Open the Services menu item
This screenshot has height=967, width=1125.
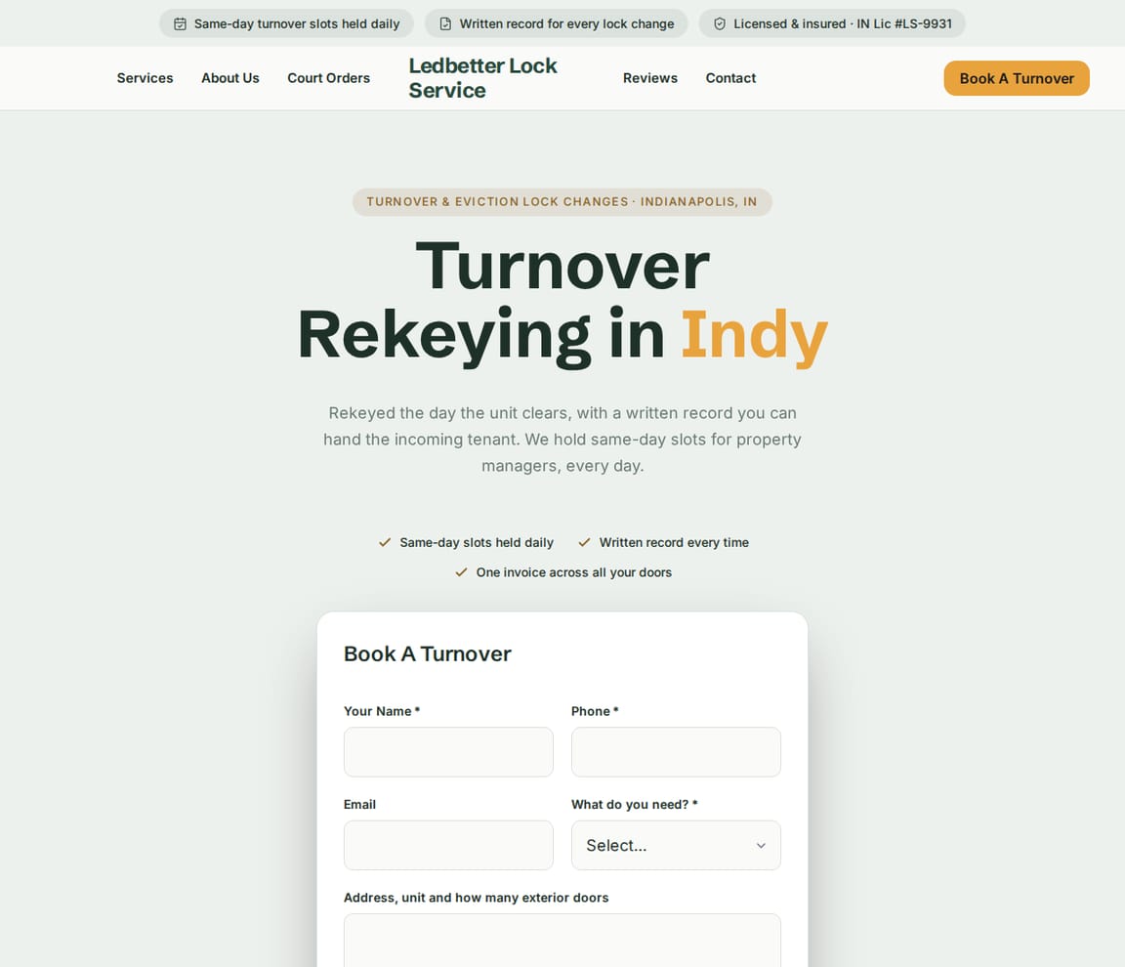[x=145, y=78]
